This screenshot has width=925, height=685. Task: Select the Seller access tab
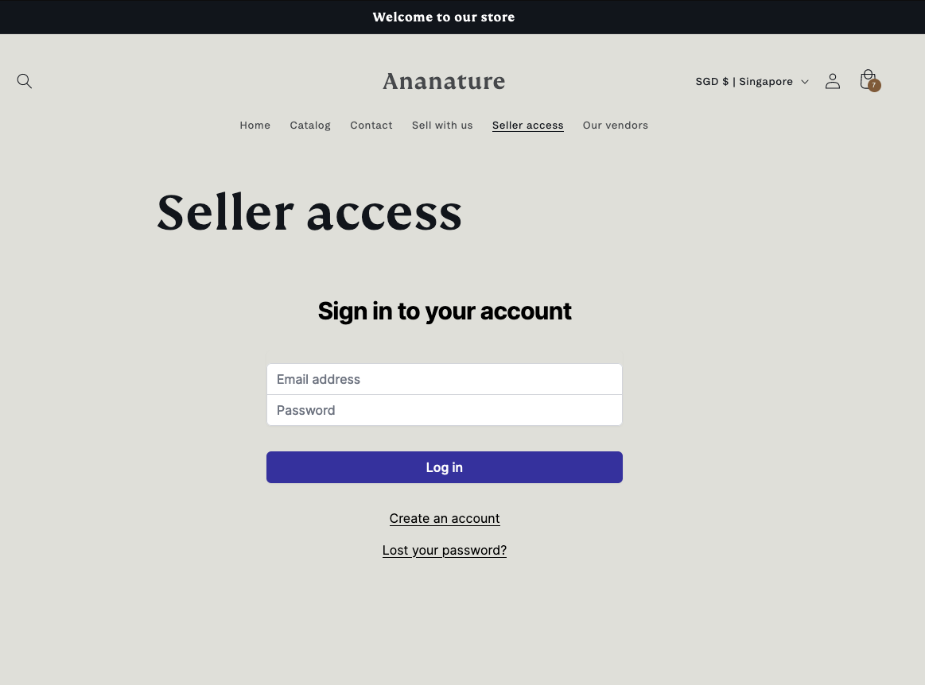(527, 125)
